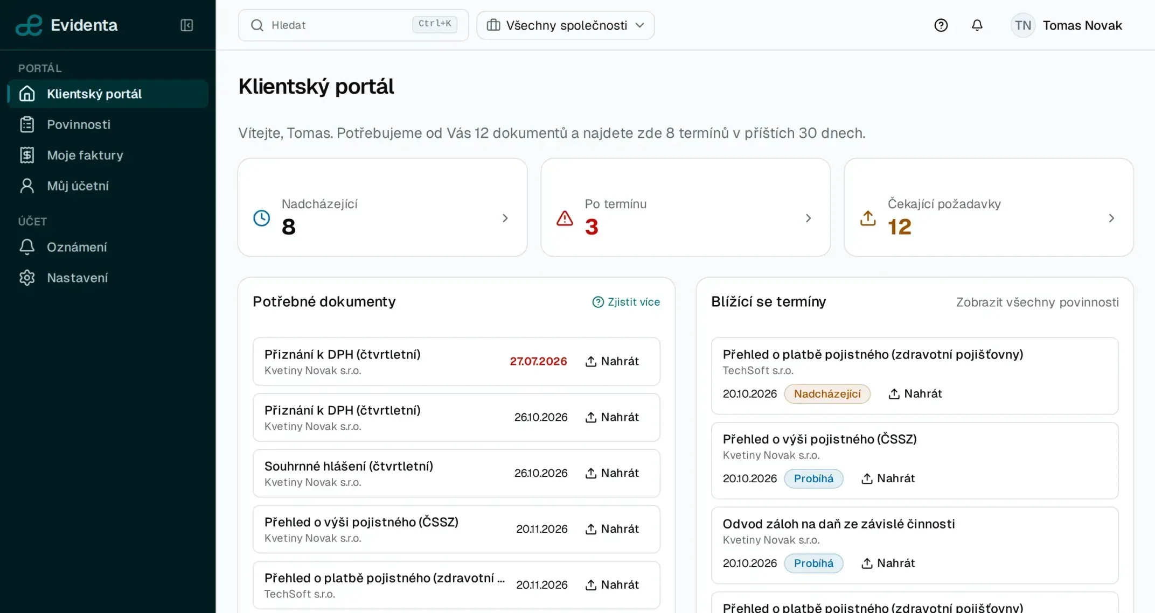Click the gear icon next to Nastavení

pos(27,278)
